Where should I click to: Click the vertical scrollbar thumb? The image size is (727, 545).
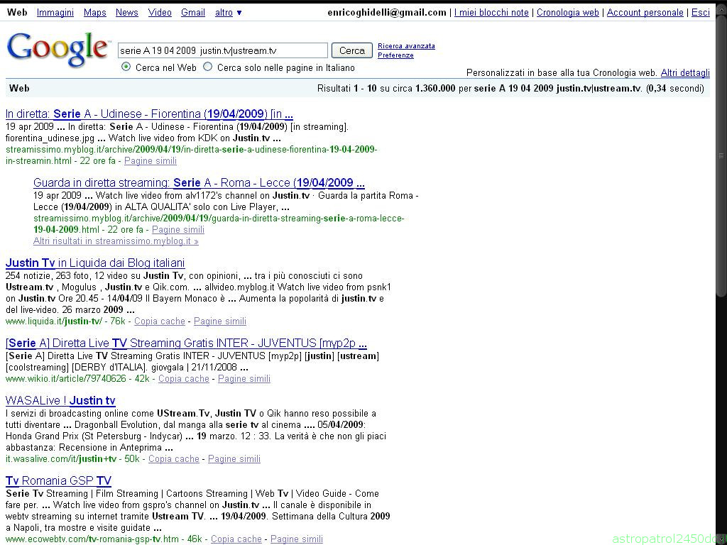point(721,155)
